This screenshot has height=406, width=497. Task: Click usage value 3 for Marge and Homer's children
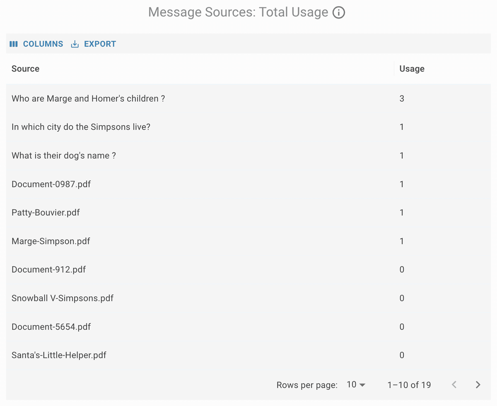tap(402, 98)
